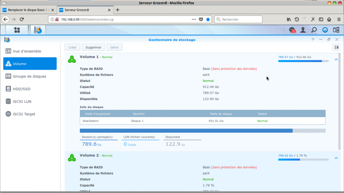Select the Disque 1 table row
Image resolution: width=344 pixels, height=193 pixels.
point(203,121)
